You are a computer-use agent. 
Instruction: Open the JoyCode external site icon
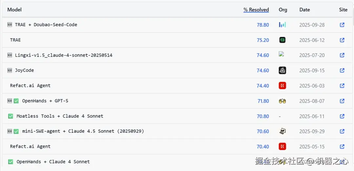[x=342, y=70]
